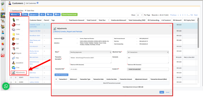Select the Dashboard View radio button

pos(11,11)
